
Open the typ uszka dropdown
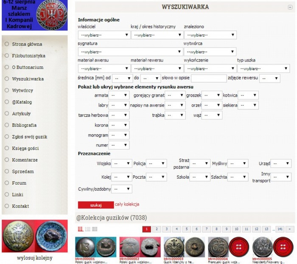(263, 68)
